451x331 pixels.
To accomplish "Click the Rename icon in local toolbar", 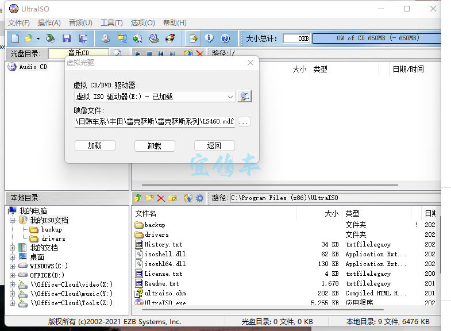I will [x=172, y=198].
